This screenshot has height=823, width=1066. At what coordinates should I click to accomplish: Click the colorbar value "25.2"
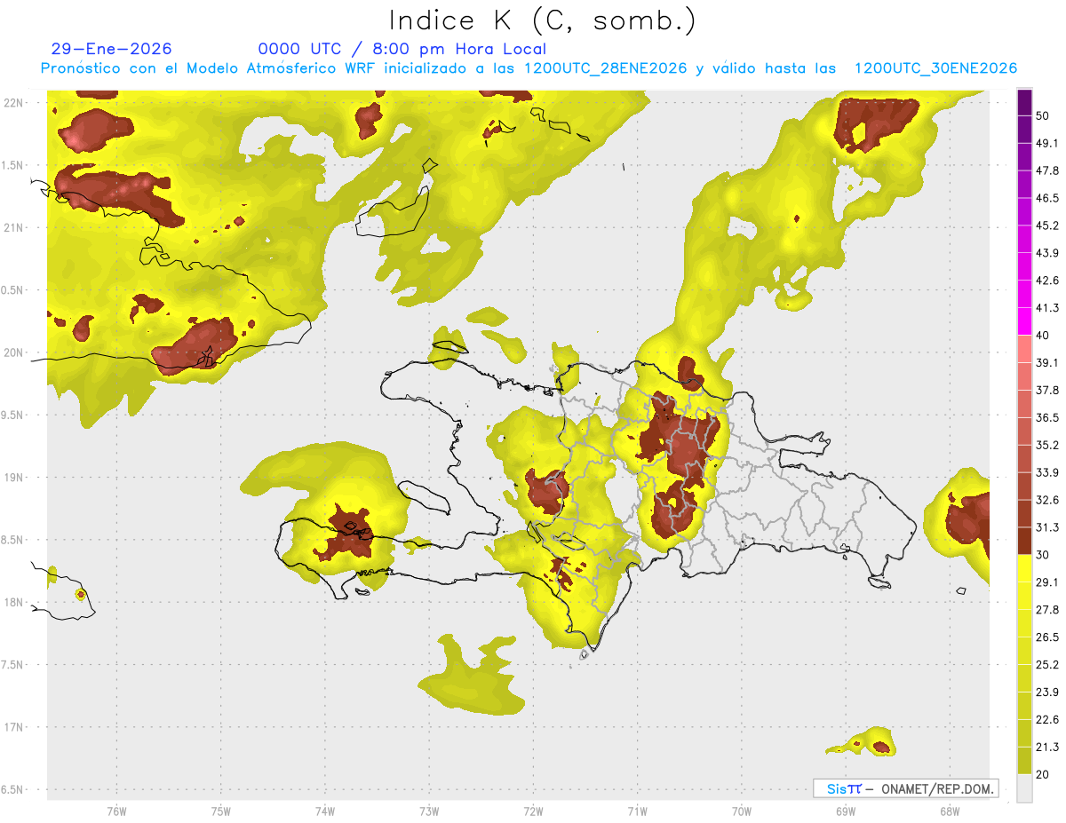point(1047,664)
